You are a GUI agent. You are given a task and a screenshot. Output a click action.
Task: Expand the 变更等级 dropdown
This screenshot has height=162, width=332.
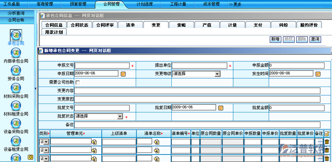217,74
